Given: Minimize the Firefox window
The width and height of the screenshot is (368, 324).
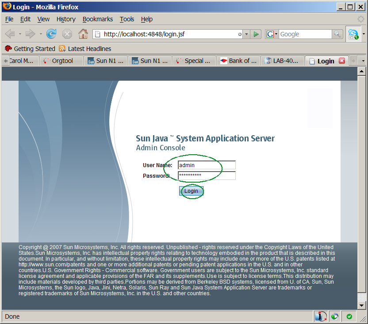Looking at the screenshot, I should coord(341,7).
